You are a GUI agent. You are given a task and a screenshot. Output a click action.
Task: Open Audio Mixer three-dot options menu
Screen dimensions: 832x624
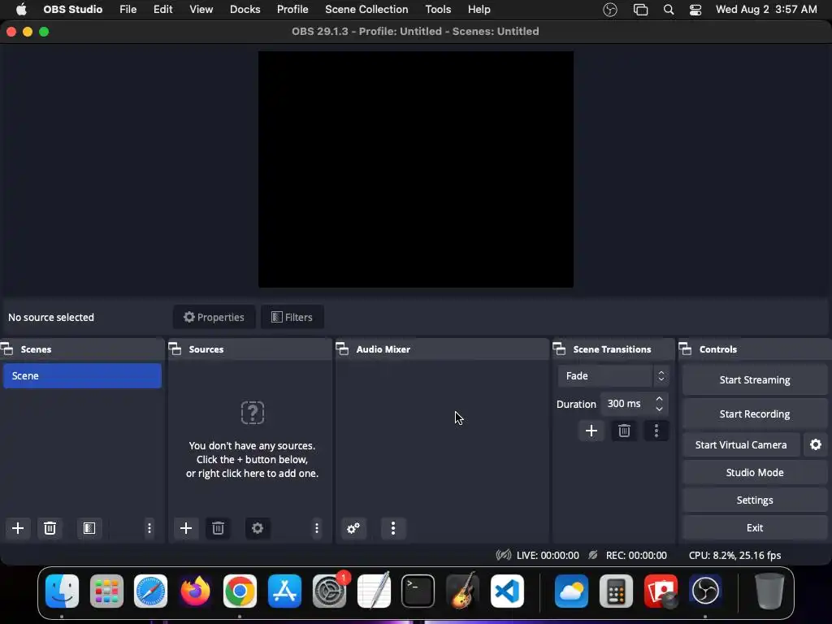(393, 528)
